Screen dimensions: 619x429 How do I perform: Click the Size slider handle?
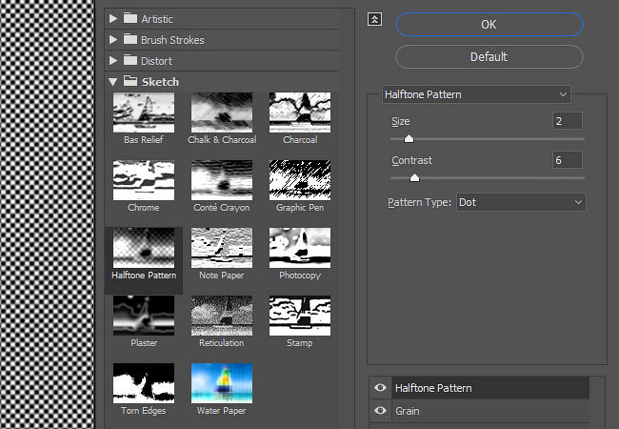(x=409, y=138)
